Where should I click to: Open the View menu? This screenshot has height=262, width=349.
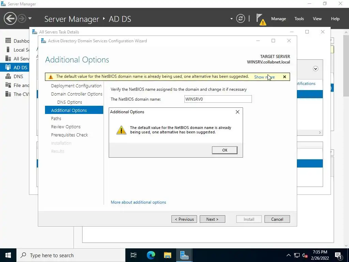pyautogui.click(x=317, y=19)
